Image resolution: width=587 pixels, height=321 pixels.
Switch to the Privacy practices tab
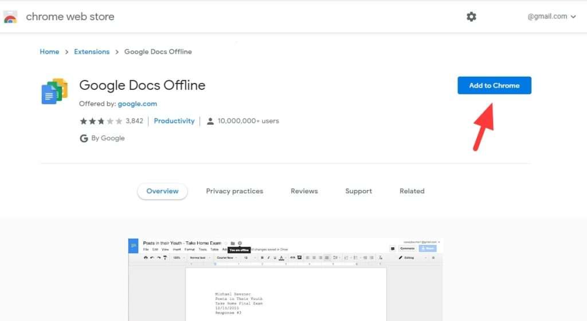(x=234, y=191)
